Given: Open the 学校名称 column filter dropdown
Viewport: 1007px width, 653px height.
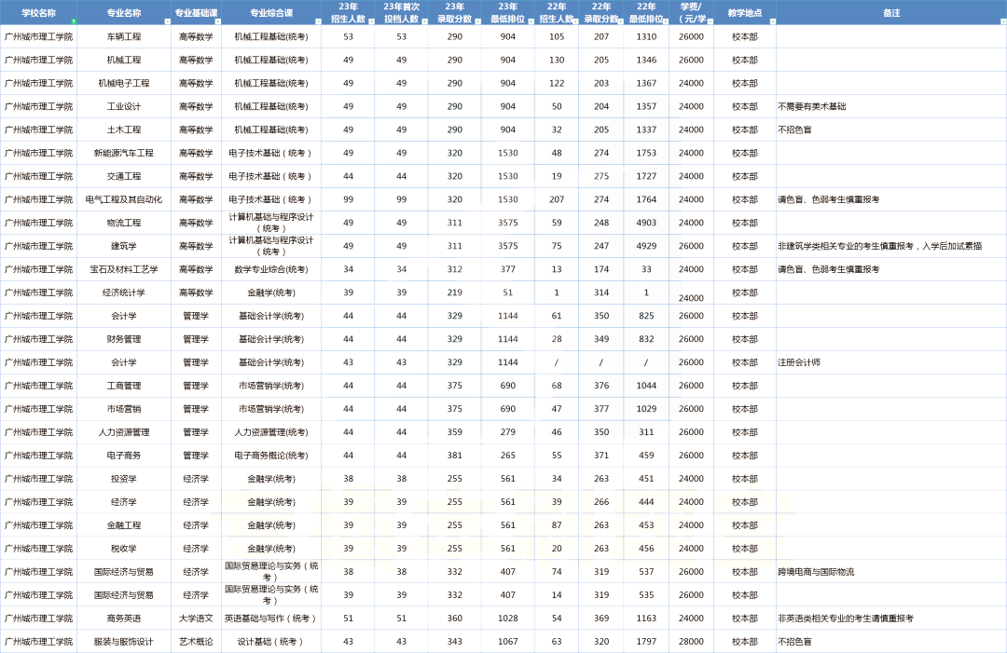Looking at the screenshot, I should click(74, 21).
